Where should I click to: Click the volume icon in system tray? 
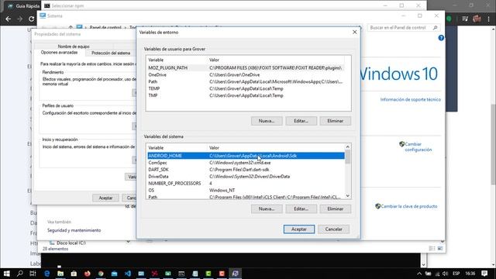(446, 274)
